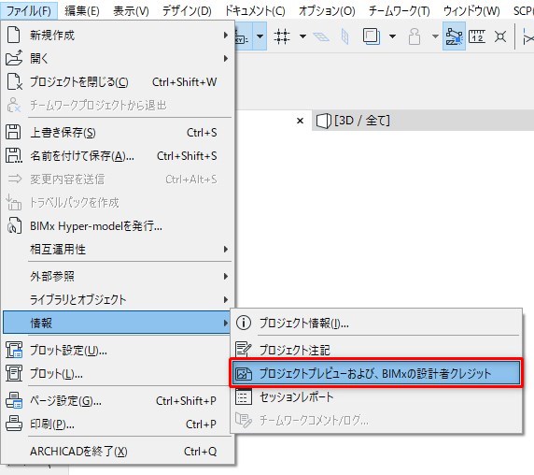Open dropdown arrow next to grid snap icon
534x475 pixels.
click(302, 36)
